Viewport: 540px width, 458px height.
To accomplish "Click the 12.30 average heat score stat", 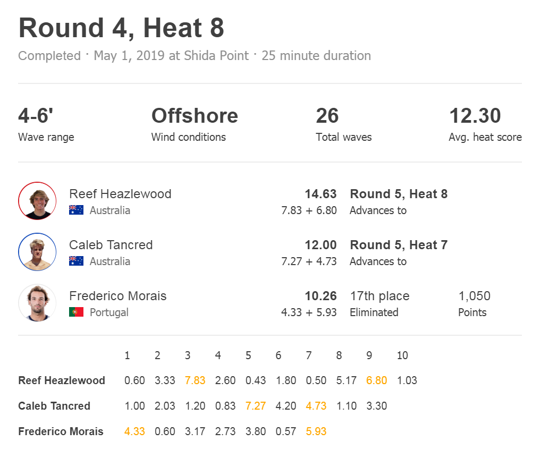I will point(475,116).
